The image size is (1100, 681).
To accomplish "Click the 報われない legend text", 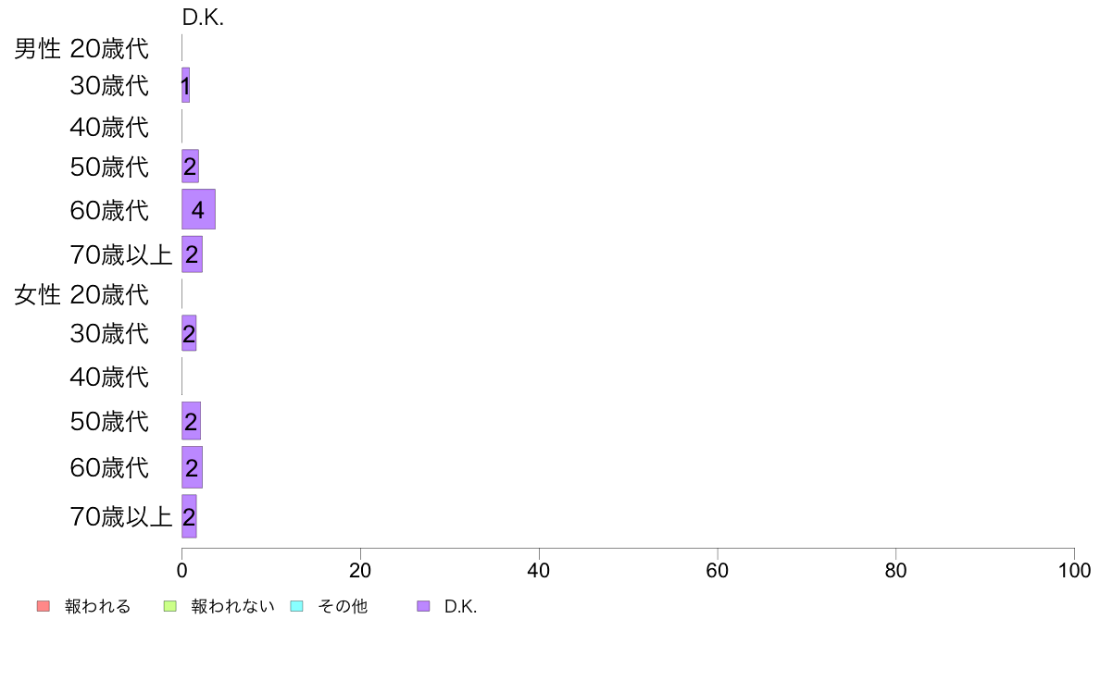I will [232, 606].
